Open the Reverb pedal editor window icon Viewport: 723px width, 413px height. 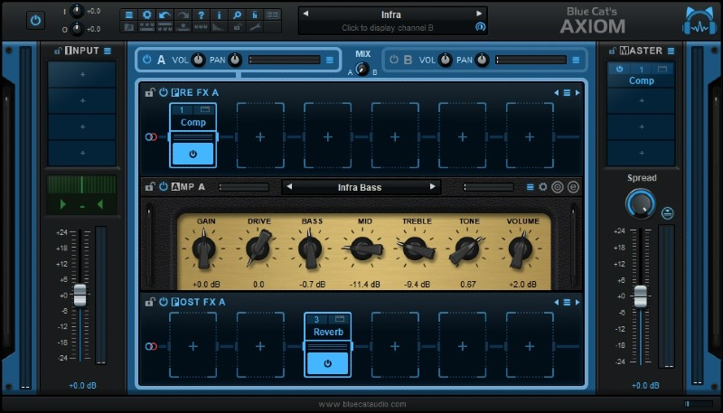tap(340, 319)
